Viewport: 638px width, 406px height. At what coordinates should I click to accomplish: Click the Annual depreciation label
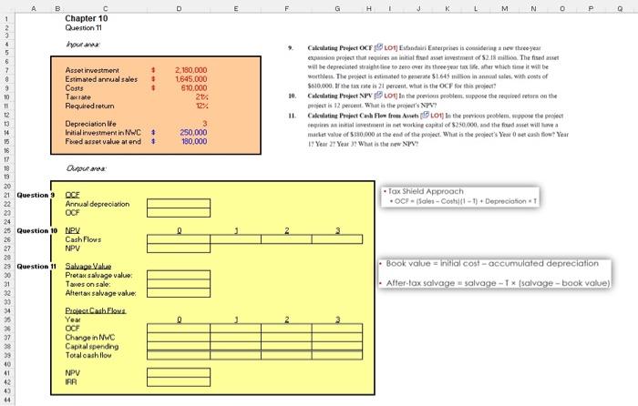[x=98, y=204]
